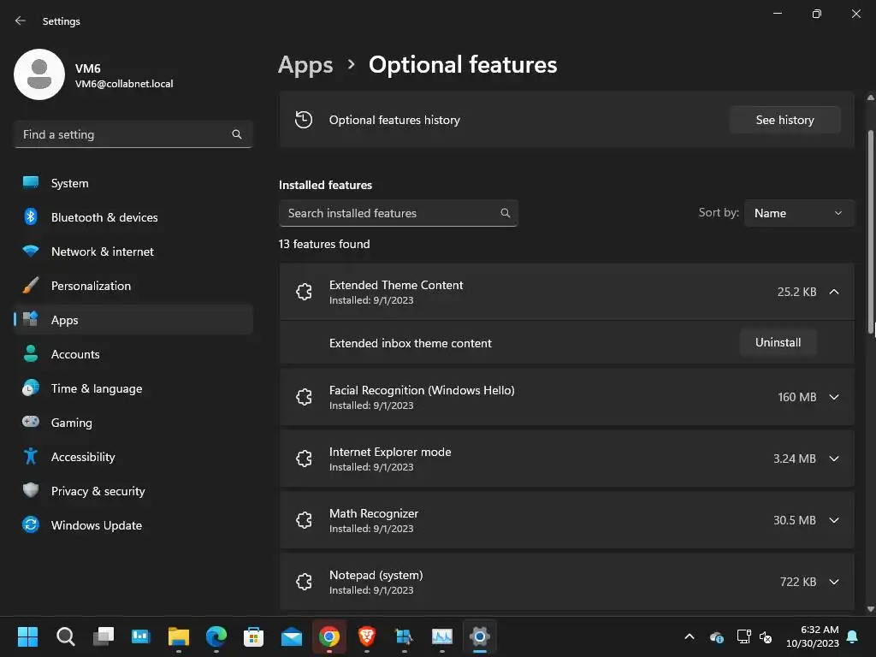The width and height of the screenshot is (876, 657).
Task: Open taskbar Search
Action: tap(65, 636)
